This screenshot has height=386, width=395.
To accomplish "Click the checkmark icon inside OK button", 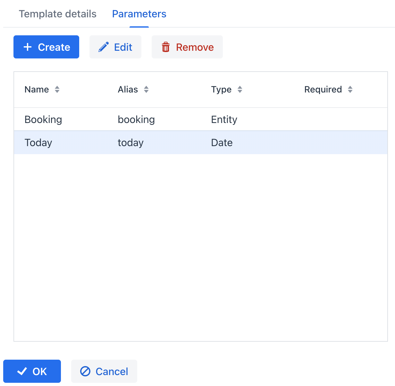I will point(21,371).
